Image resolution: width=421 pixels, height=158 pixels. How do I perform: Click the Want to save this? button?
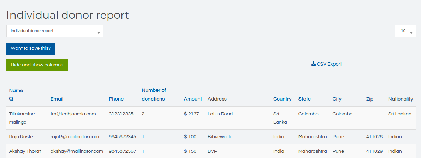(31, 49)
